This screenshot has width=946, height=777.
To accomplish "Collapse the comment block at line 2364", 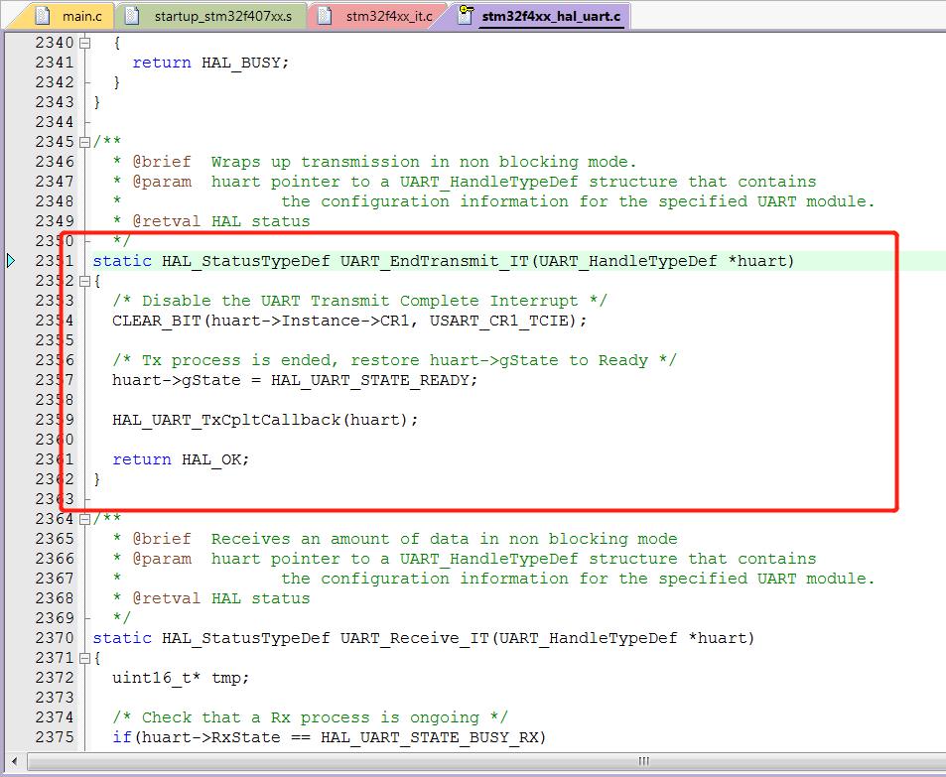I will (x=85, y=519).
